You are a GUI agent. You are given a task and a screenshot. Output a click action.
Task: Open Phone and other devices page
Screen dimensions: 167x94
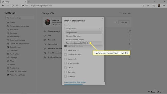coord(18,71)
